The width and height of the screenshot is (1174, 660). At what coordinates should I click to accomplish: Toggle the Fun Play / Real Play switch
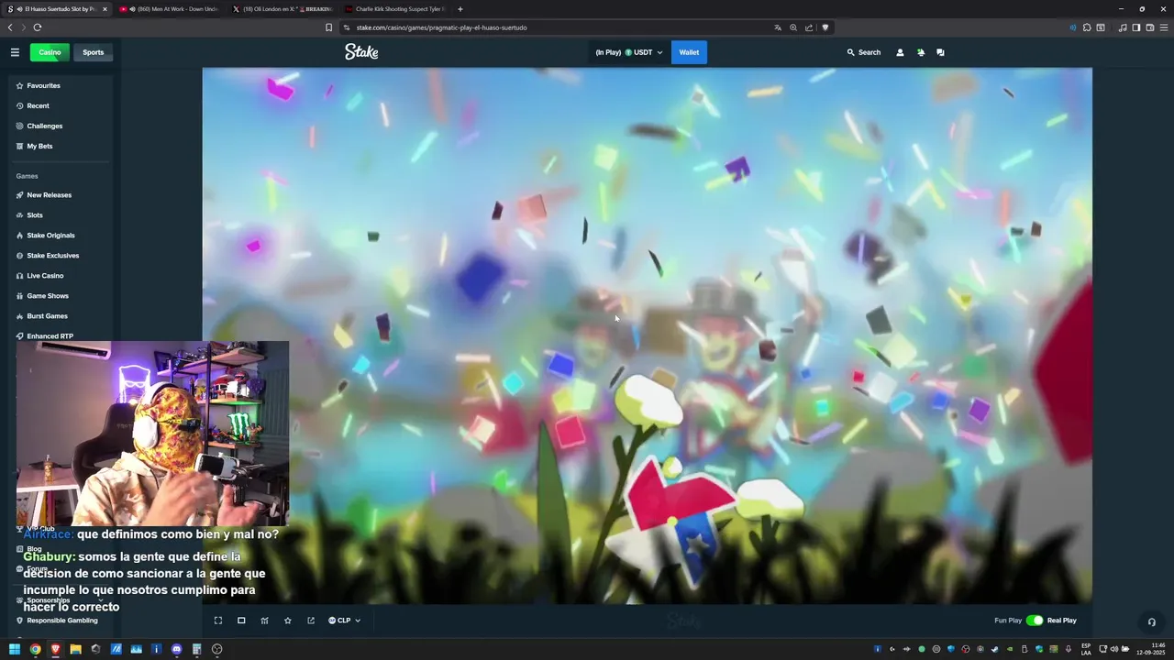pyautogui.click(x=1035, y=621)
